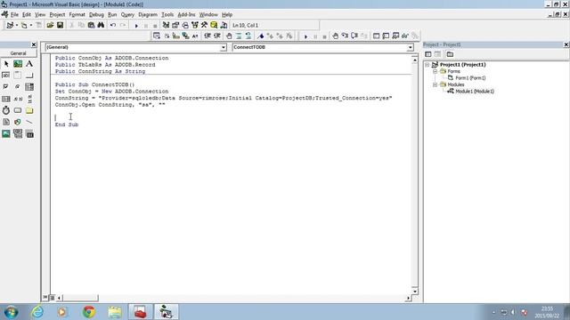Toggle Folders in Project panel

click(x=450, y=54)
